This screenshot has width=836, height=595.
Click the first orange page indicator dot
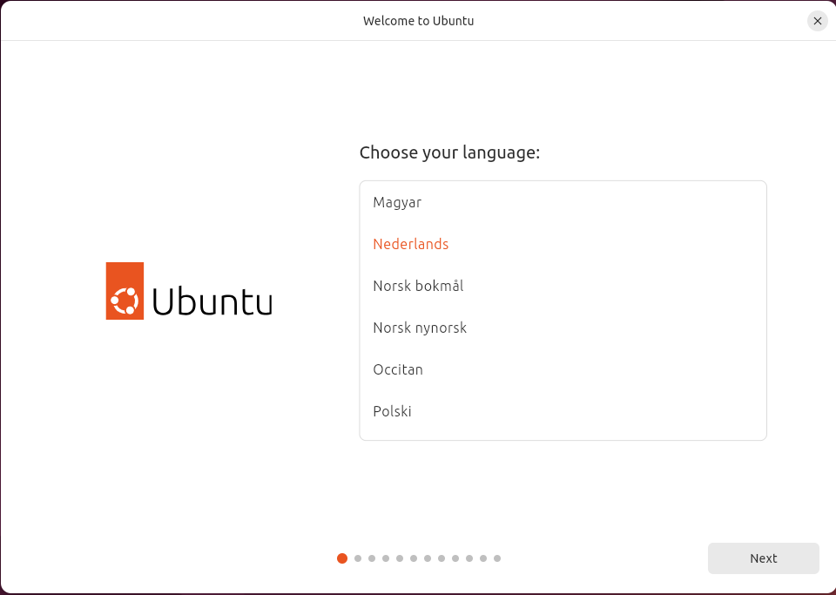coord(342,558)
